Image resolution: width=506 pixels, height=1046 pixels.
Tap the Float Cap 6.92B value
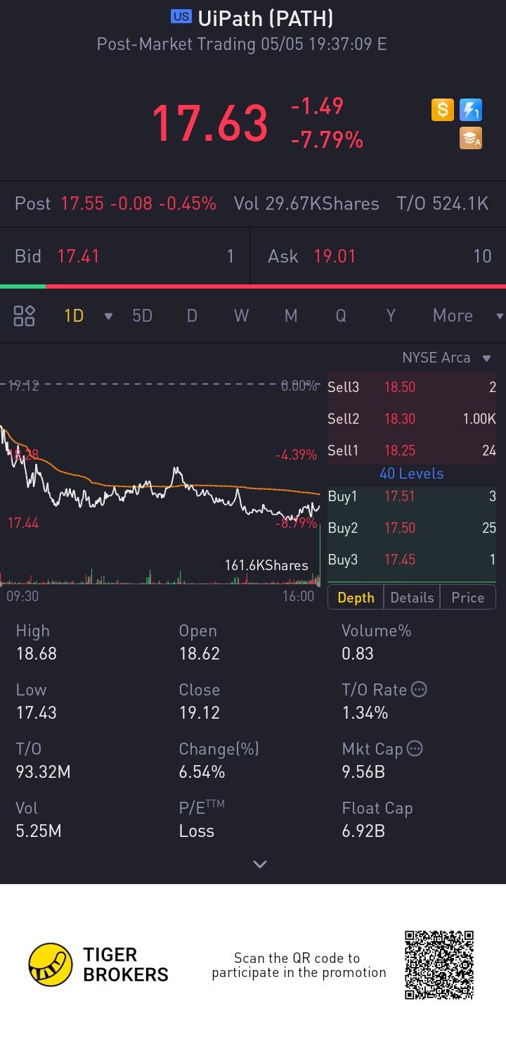[363, 831]
